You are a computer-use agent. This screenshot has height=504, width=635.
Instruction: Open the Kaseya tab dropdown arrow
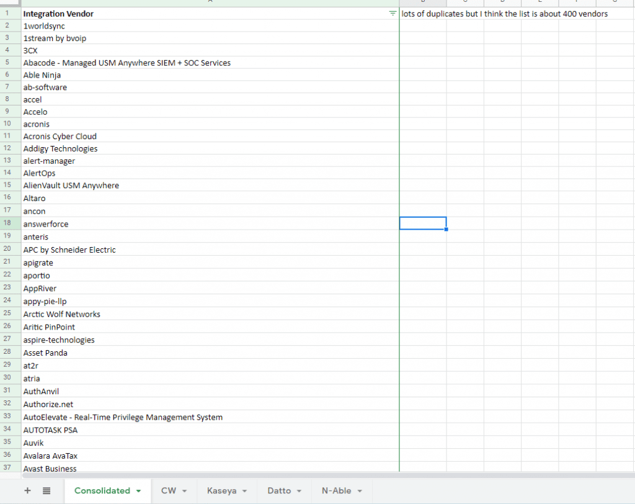(x=244, y=491)
